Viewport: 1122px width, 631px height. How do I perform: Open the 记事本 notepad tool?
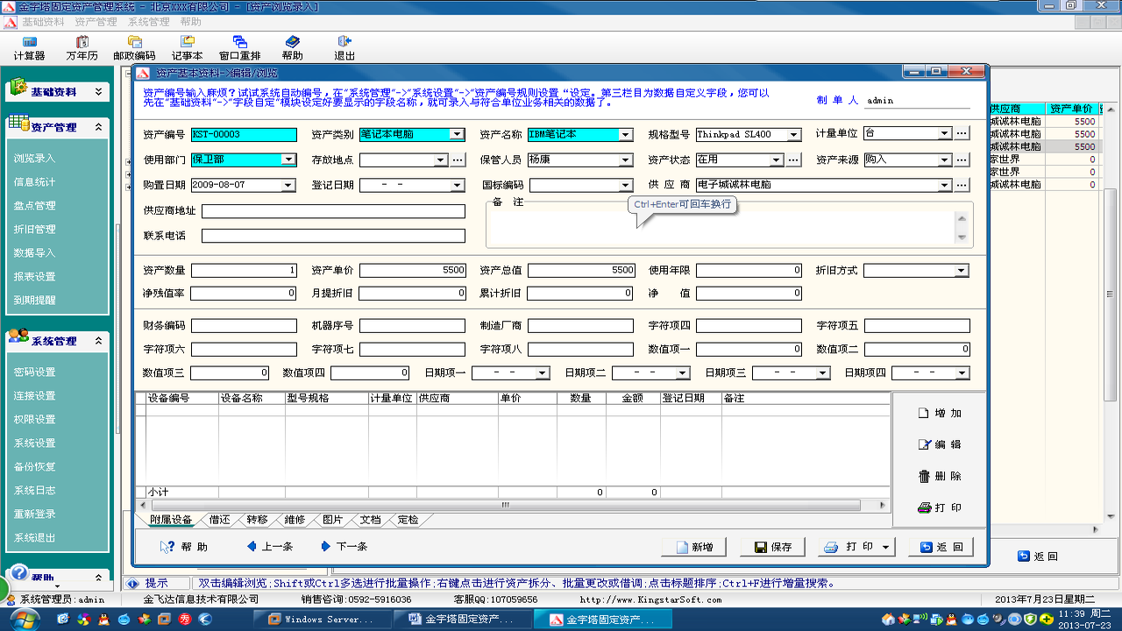coord(187,47)
